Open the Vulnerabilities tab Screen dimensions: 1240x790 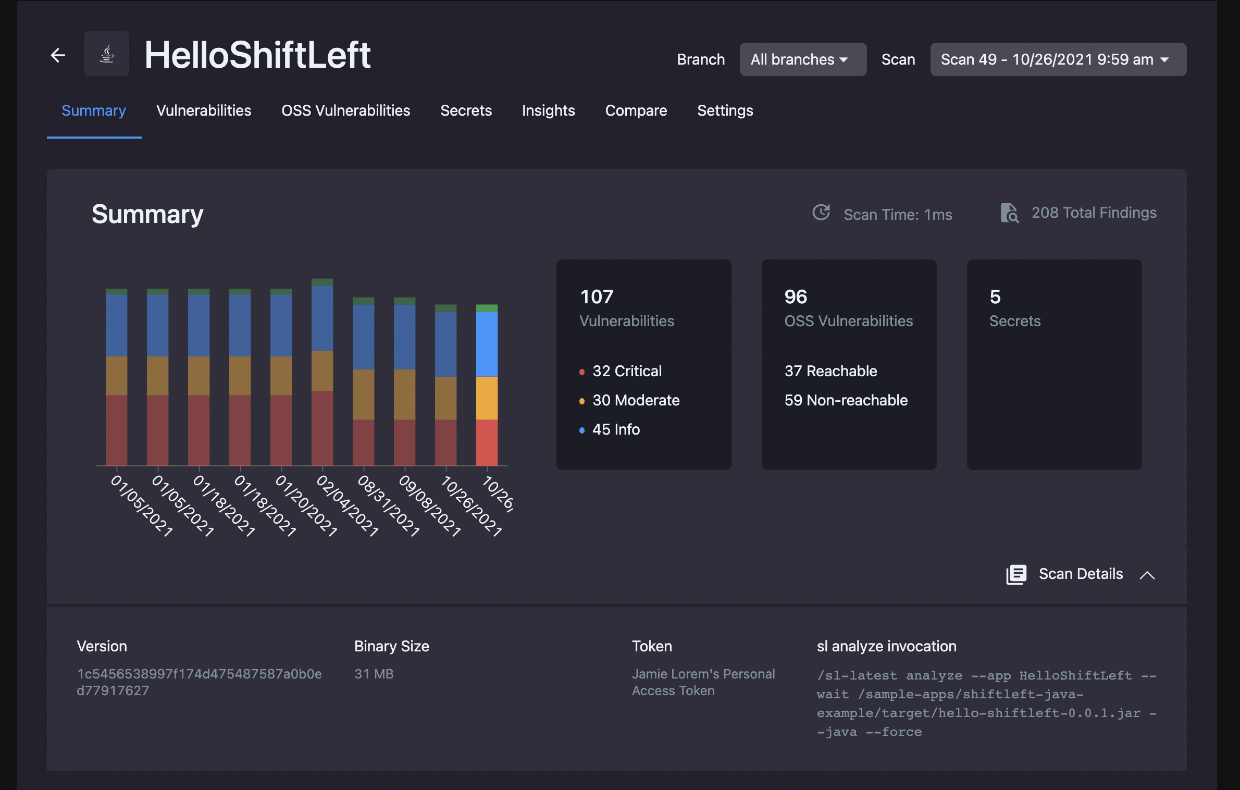coord(204,110)
